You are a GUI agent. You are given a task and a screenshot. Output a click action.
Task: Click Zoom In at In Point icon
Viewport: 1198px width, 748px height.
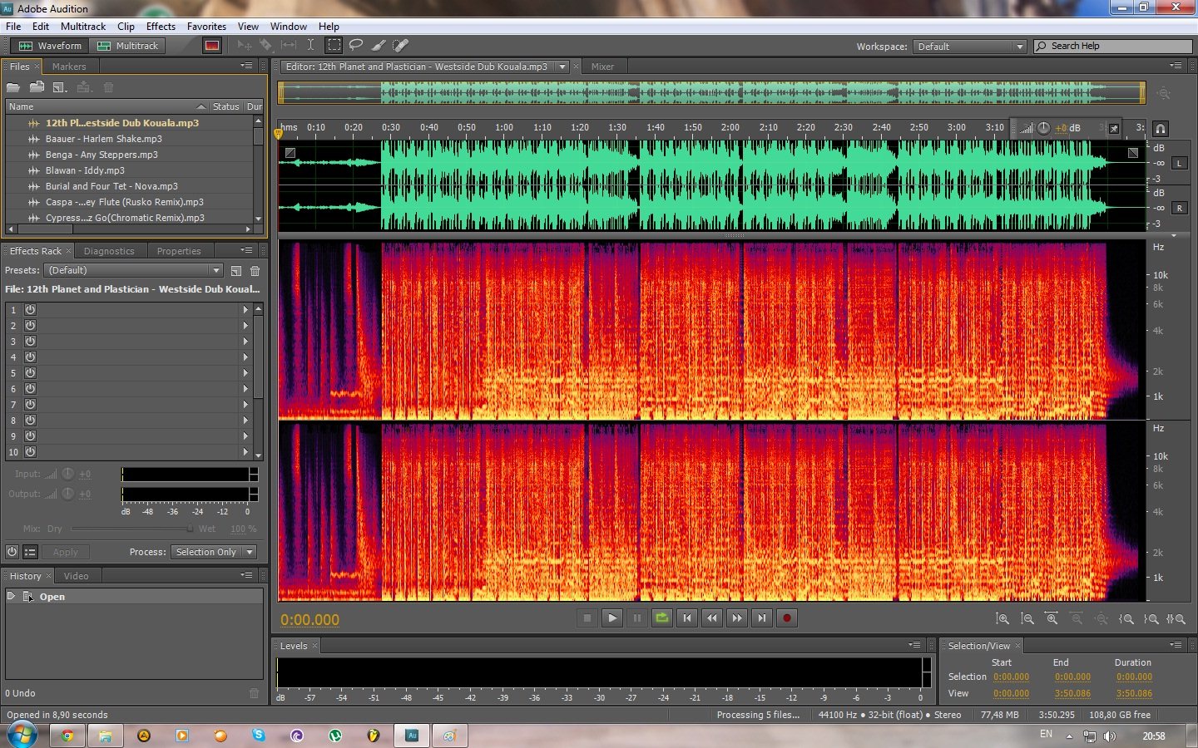click(1126, 619)
